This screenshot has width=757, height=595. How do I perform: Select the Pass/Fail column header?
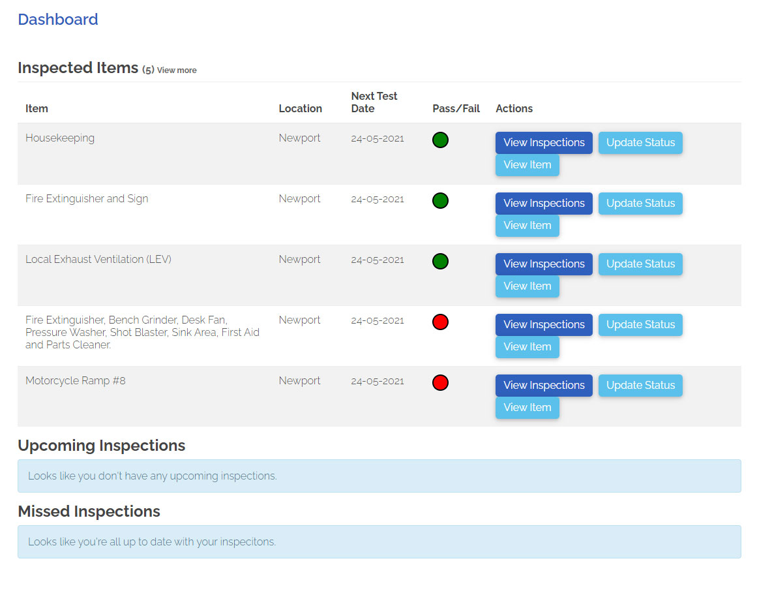click(456, 108)
